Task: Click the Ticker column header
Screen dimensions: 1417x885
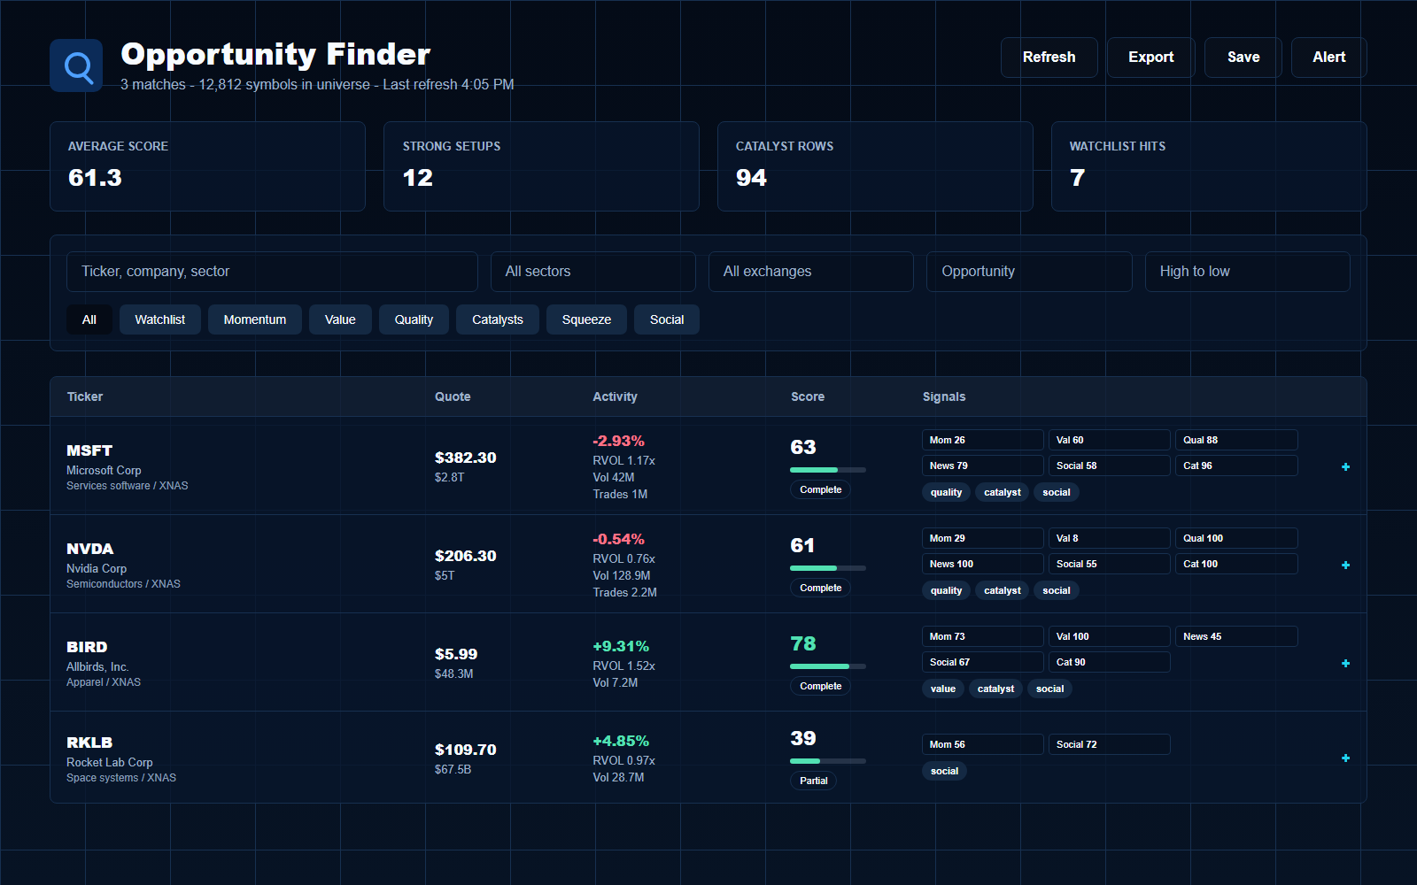Action: (x=85, y=396)
